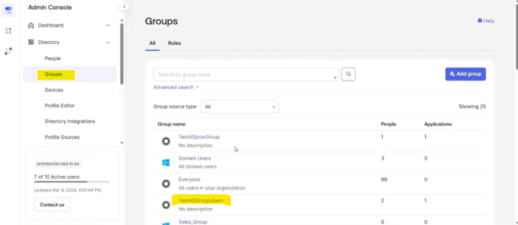
Task: Click the Domain Users Windows icon
Action: (x=166, y=162)
